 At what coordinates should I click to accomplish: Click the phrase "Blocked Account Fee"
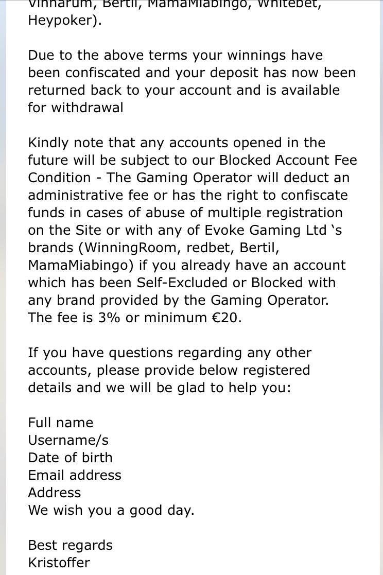(288, 160)
